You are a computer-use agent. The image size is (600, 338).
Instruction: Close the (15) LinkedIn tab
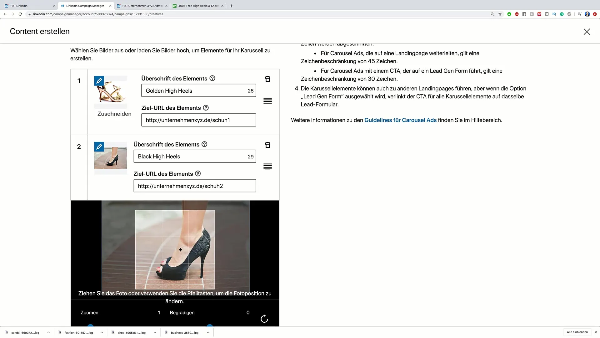pyautogui.click(x=54, y=6)
